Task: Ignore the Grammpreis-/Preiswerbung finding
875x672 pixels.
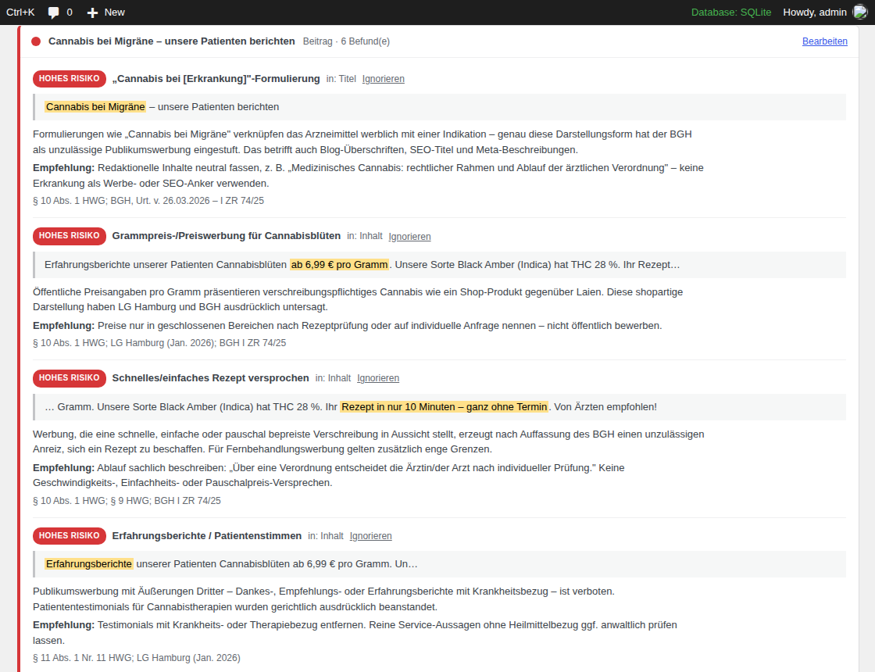Action: [409, 237]
